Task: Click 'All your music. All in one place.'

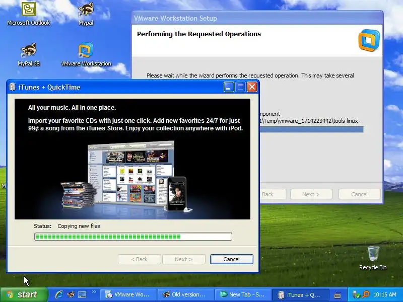Action: click(x=72, y=108)
